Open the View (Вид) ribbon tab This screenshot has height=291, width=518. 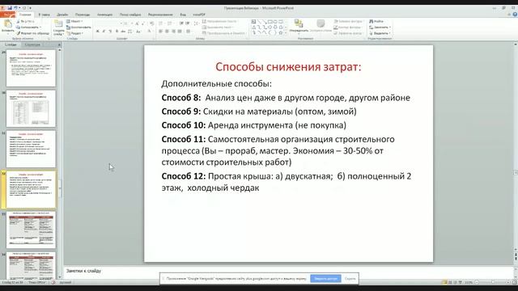pyautogui.click(x=183, y=15)
